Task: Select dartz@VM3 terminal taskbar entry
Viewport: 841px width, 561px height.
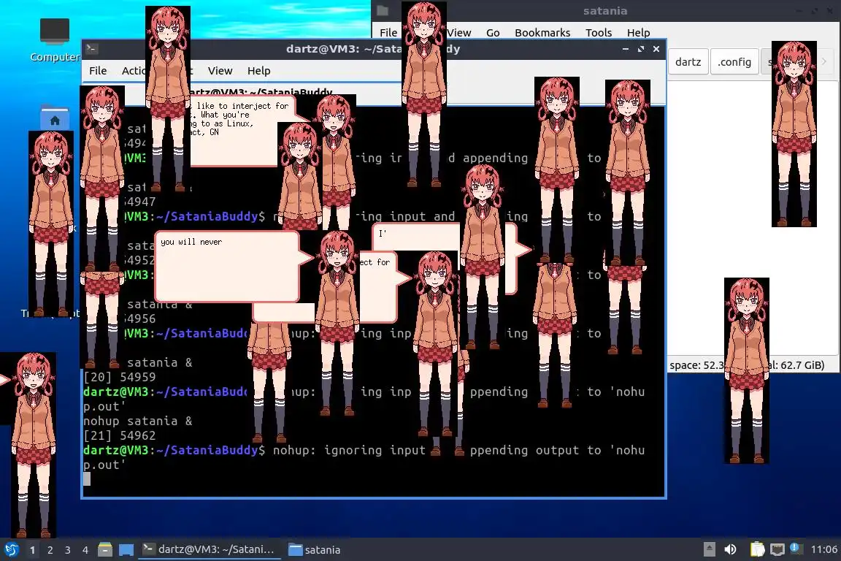Action: [210, 549]
